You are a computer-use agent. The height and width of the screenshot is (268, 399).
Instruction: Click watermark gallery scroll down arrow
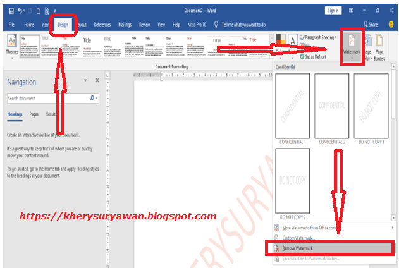point(394,218)
